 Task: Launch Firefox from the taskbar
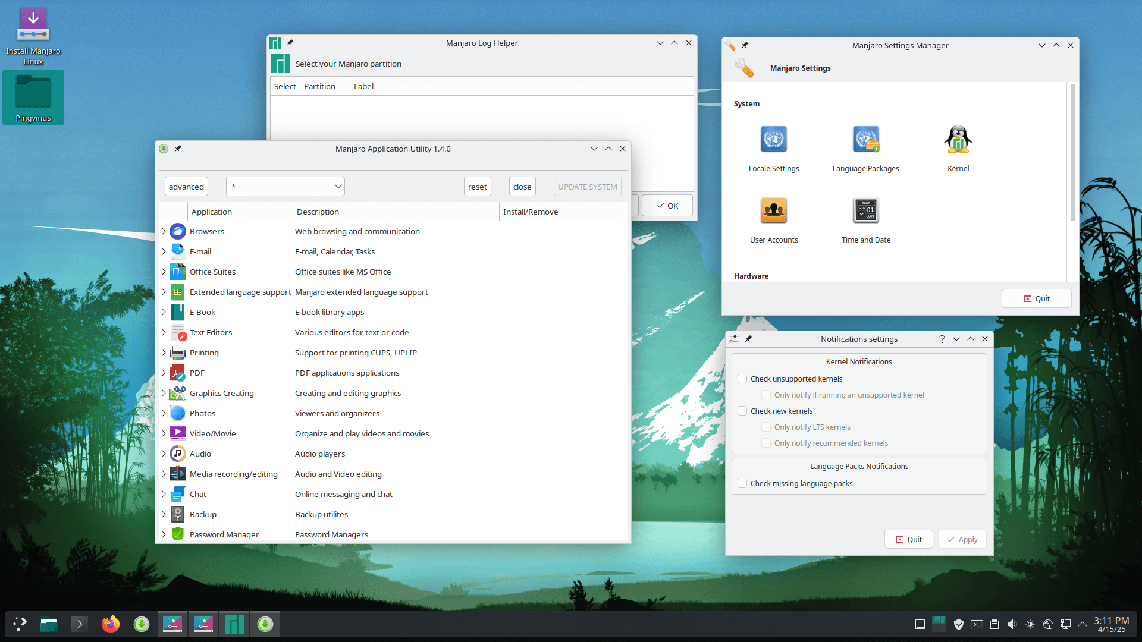[x=111, y=624]
